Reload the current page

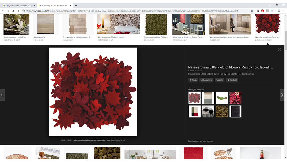[x=13, y=11]
